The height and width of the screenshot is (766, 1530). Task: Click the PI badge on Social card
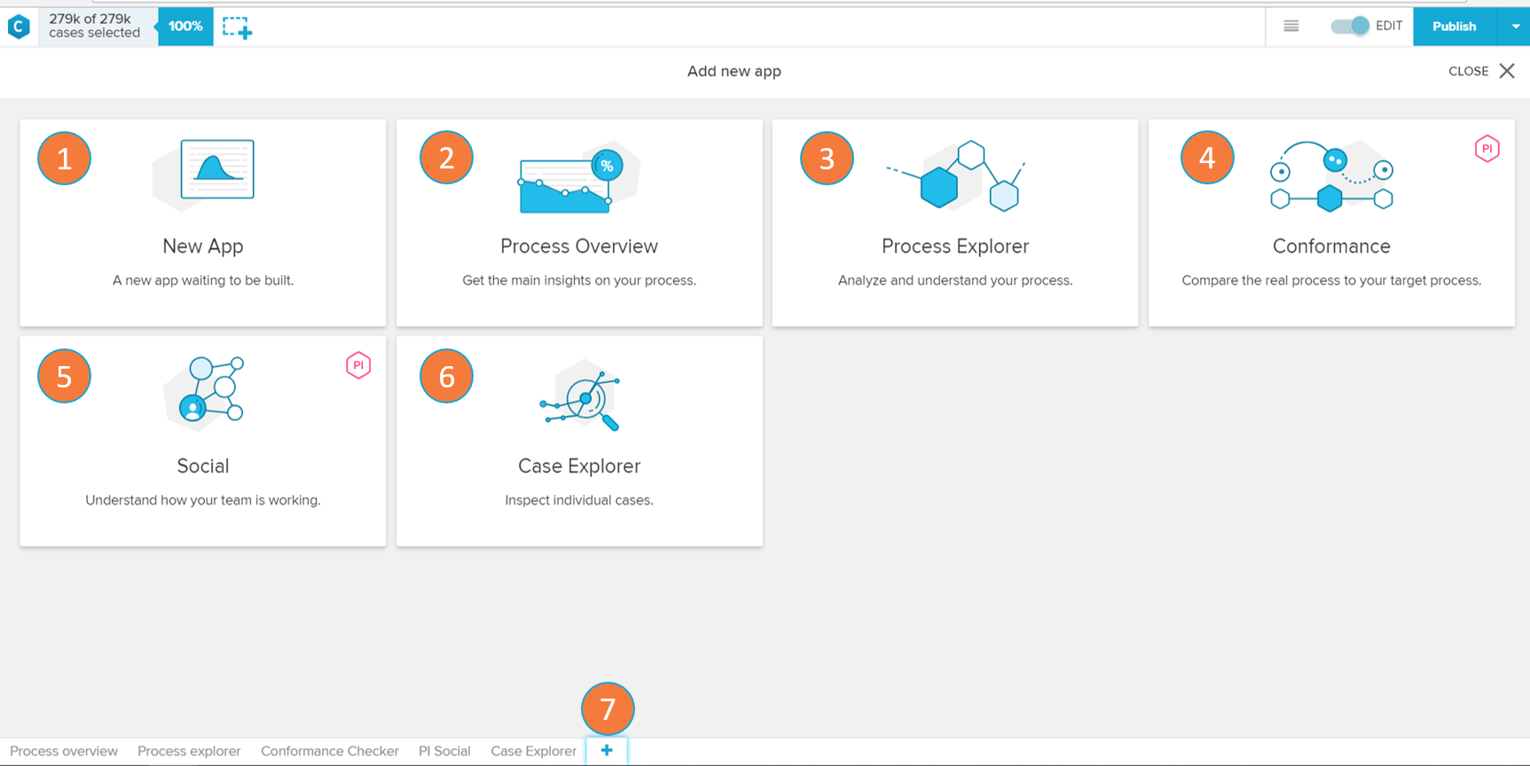click(x=358, y=365)
